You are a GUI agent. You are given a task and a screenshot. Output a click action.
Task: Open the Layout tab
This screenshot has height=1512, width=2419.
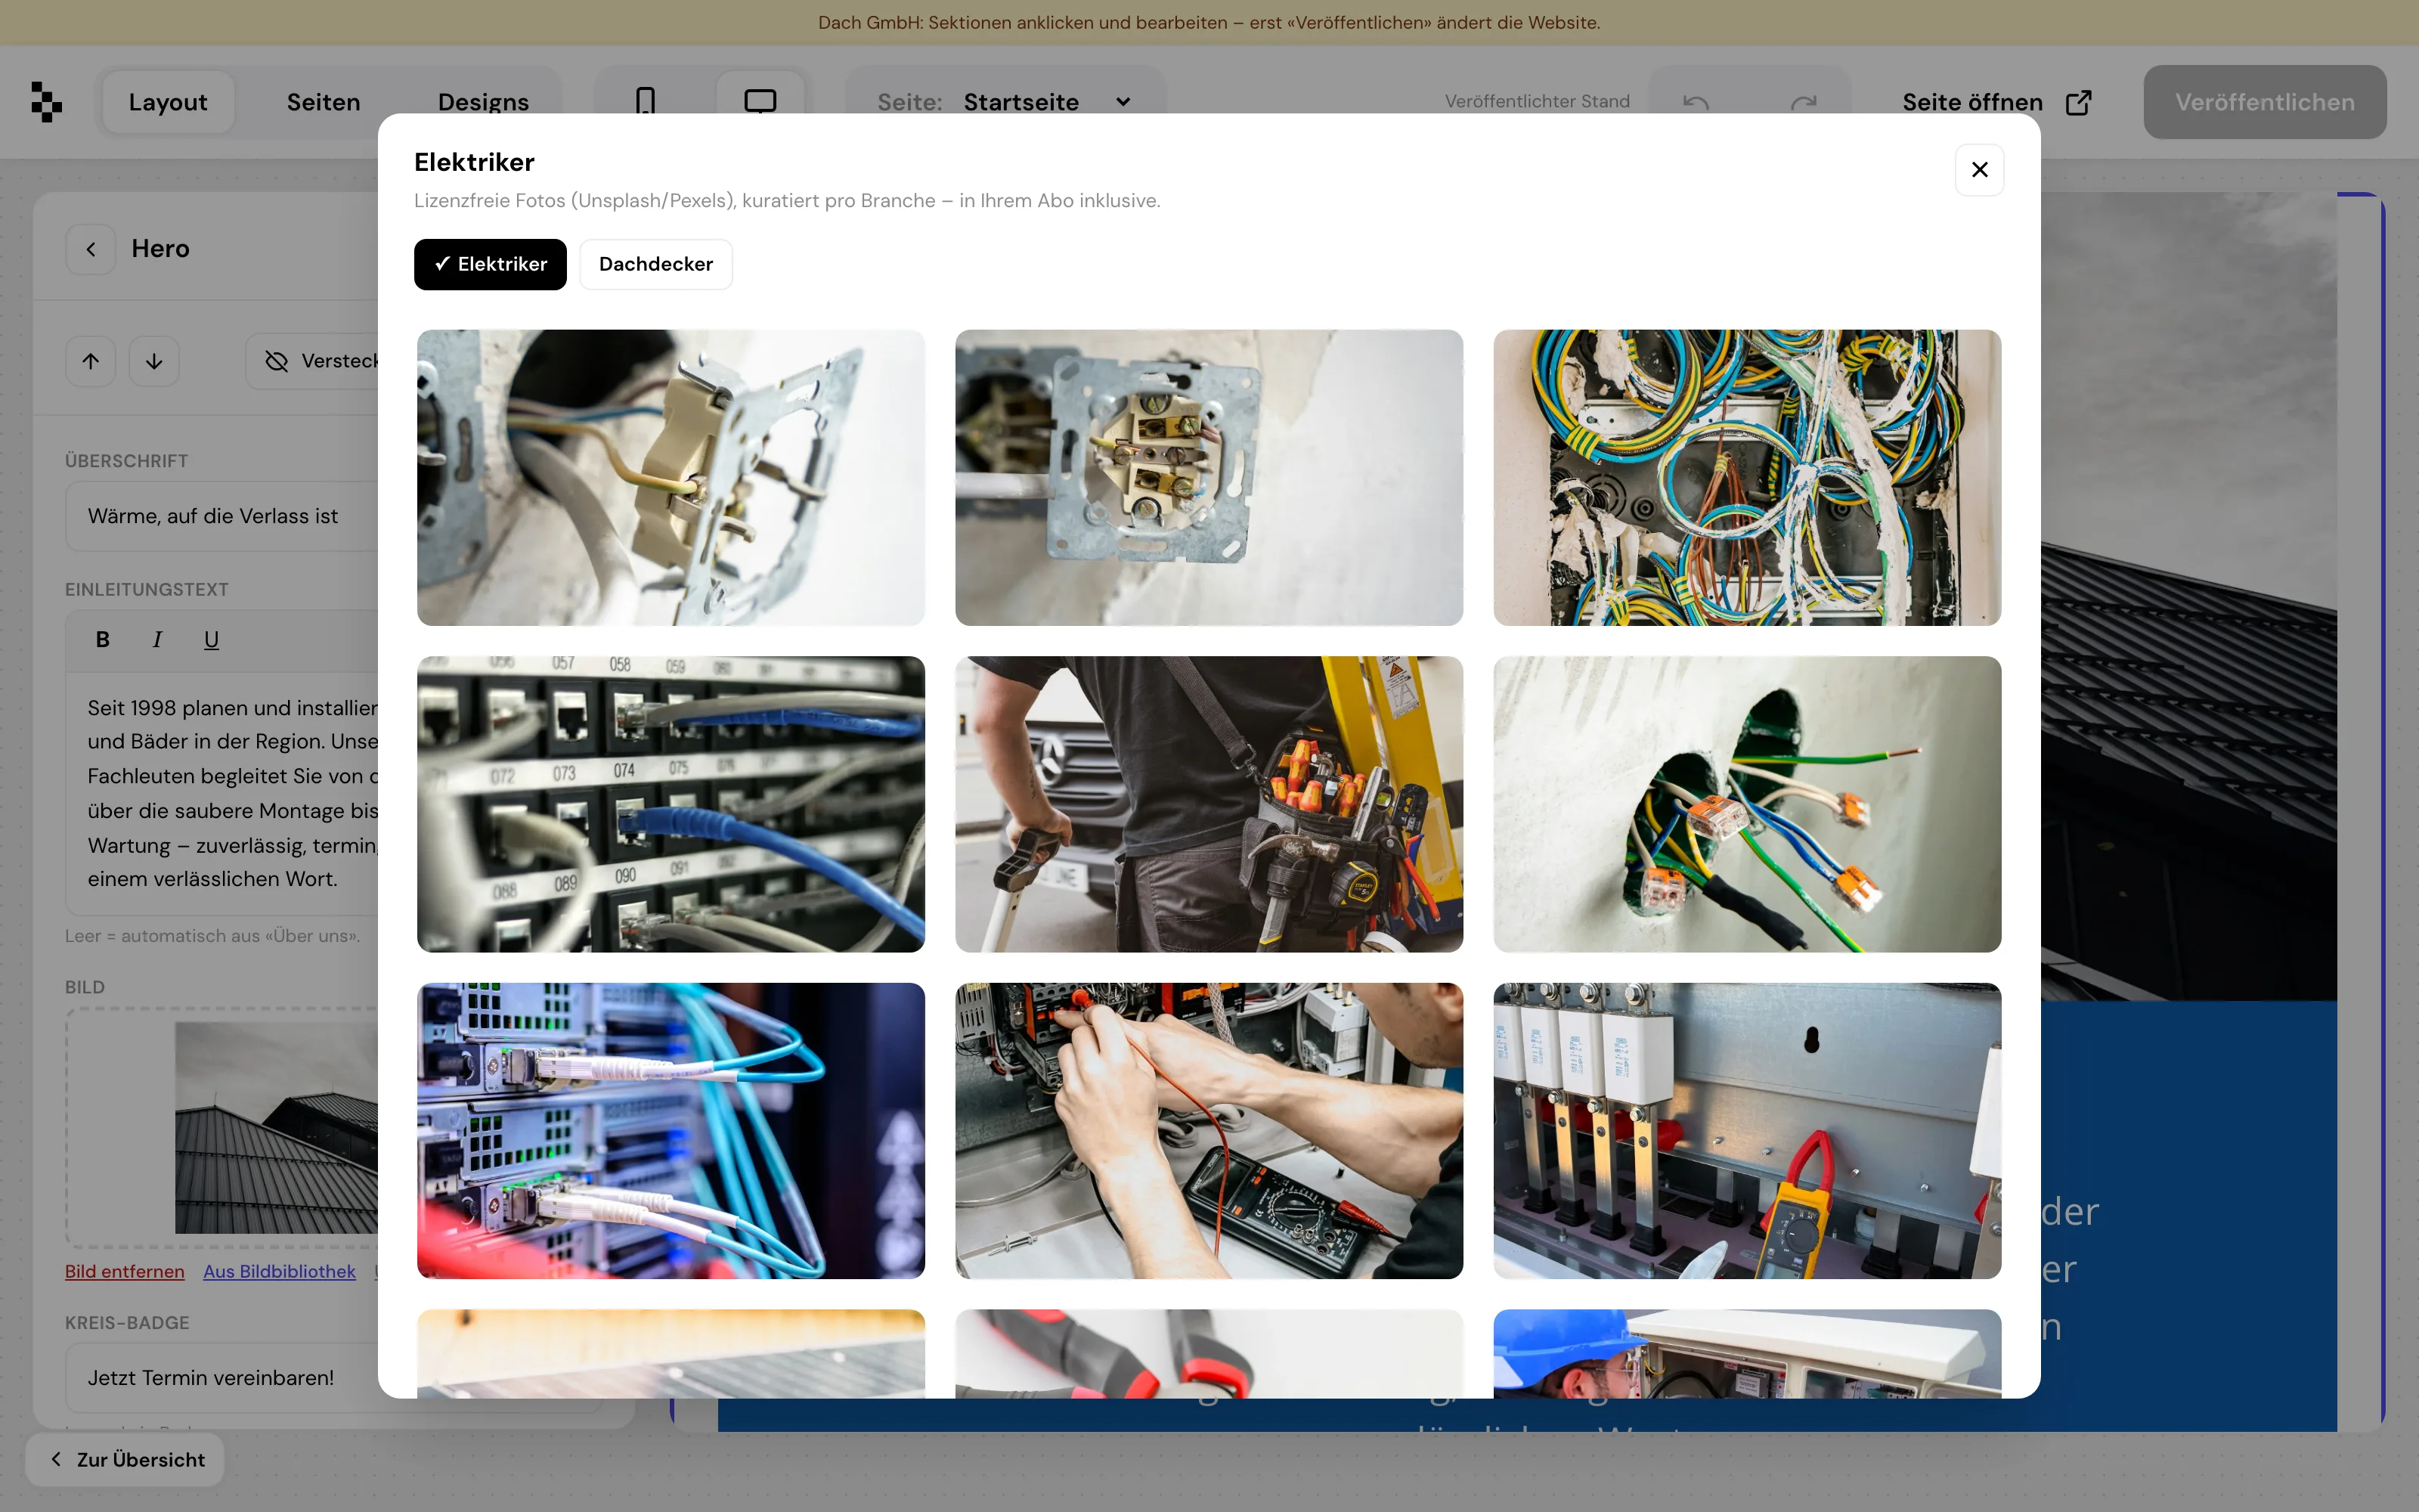168,102
